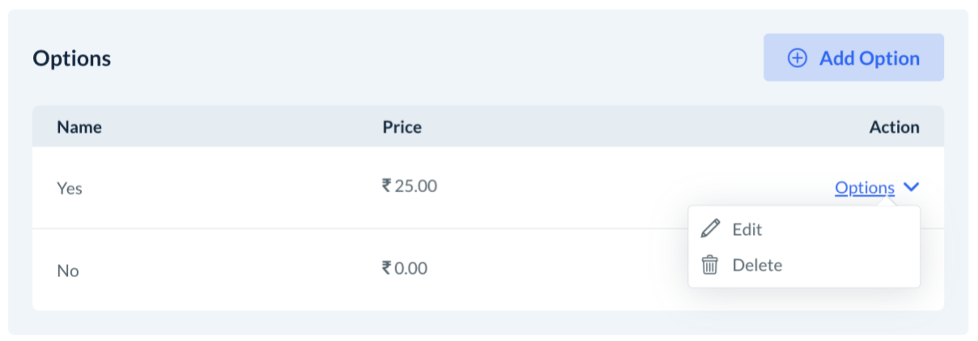Click the rupee symbol in the Yes row
This screenshot has width=978, height=341.
(387, 186)
